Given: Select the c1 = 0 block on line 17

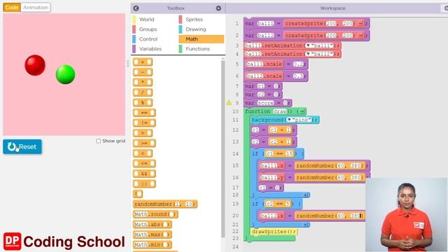Looking at the screenshot, I should click(271, 188).
